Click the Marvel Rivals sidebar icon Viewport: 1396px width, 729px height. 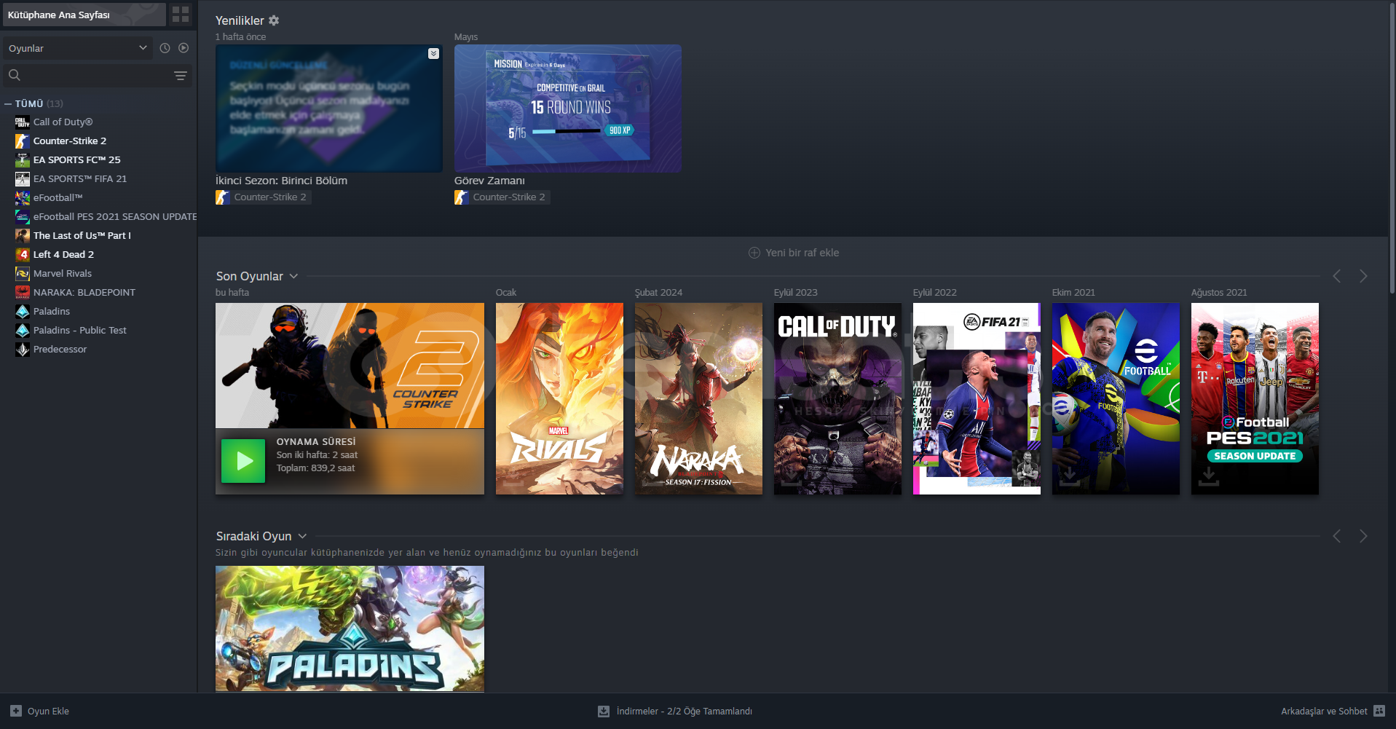23,273
